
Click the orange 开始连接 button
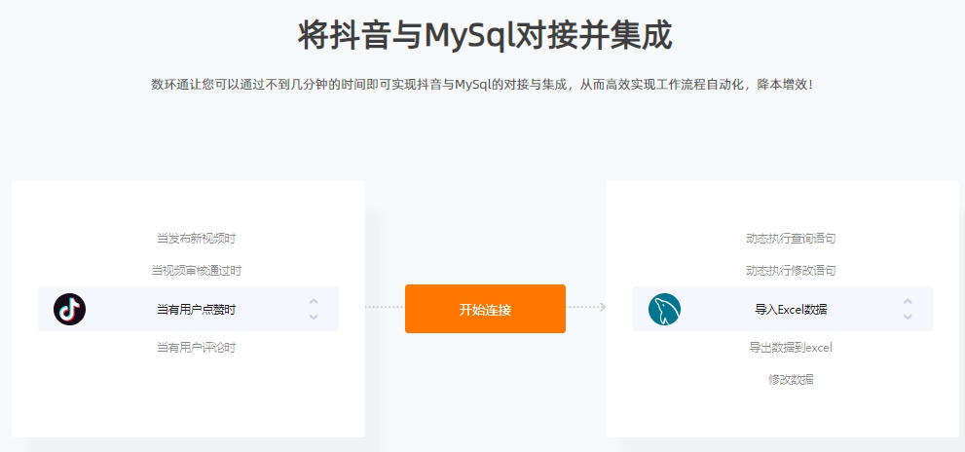pyautogui.click(x=485, y=309)
